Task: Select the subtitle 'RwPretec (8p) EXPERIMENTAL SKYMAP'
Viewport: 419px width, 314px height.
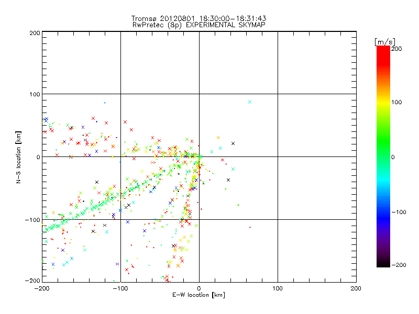Action: coord(199,25)
